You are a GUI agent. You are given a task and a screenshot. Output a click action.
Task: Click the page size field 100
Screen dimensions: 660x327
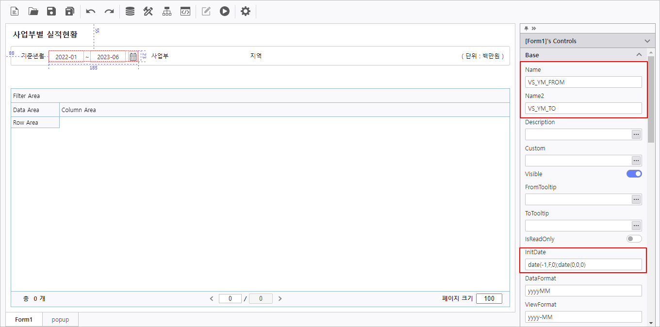(x=489, y=299)
